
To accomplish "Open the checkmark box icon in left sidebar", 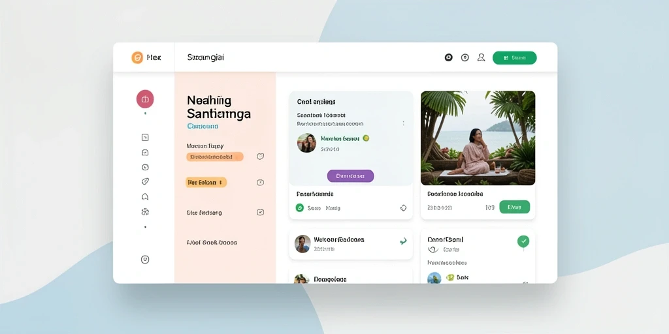I will 145,153.
